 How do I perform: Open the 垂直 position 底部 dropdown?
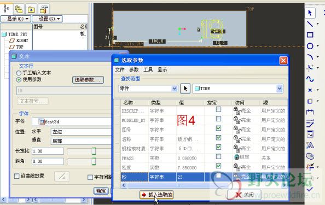click(81, 141)
